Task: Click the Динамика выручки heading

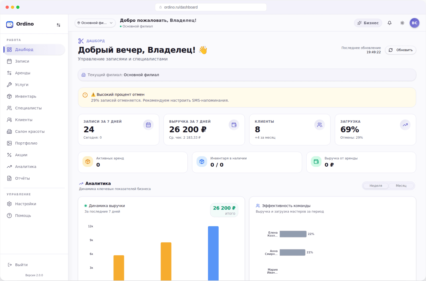Action: point(107,206)
